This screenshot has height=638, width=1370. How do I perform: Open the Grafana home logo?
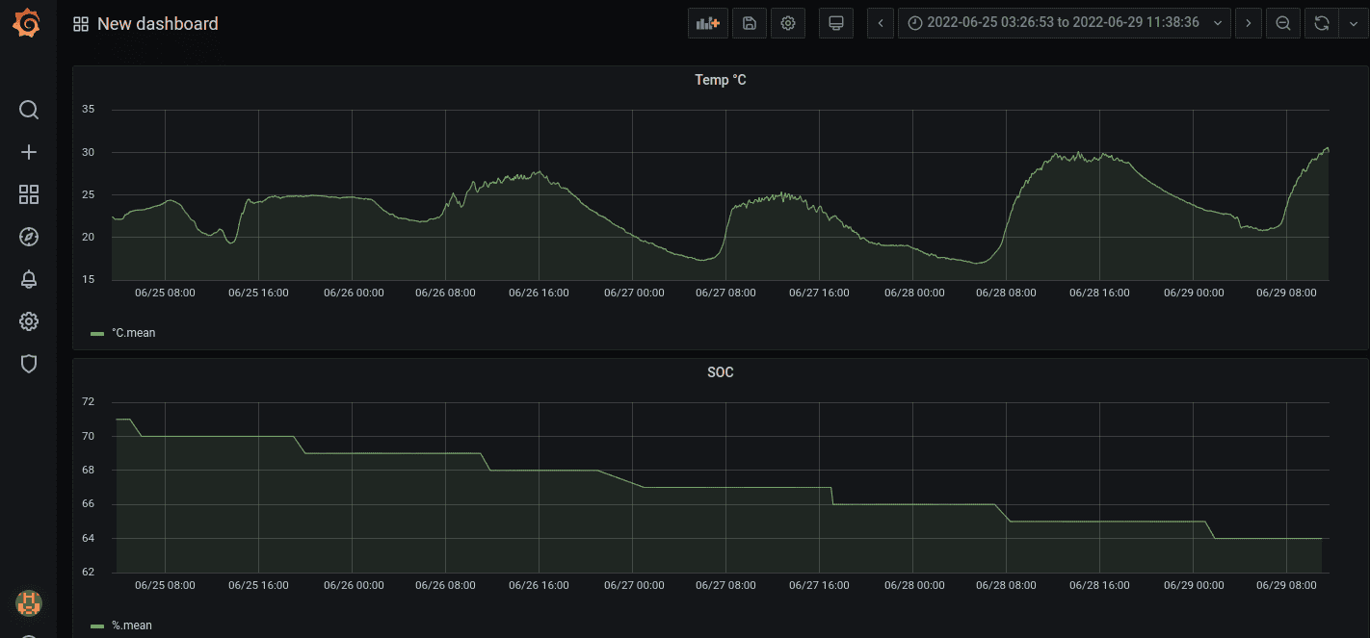(x=28, y=23)
